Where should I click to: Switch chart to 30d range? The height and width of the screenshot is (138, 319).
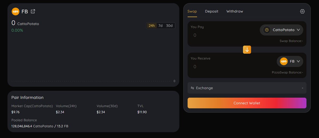(169, 26)
